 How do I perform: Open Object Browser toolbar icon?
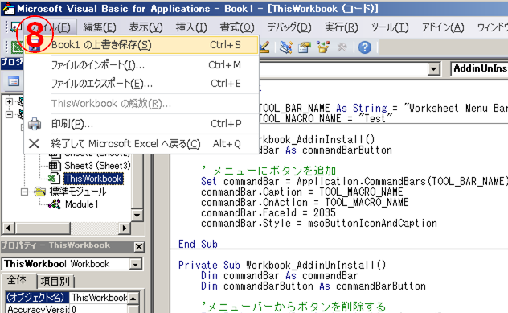point(323,47)
